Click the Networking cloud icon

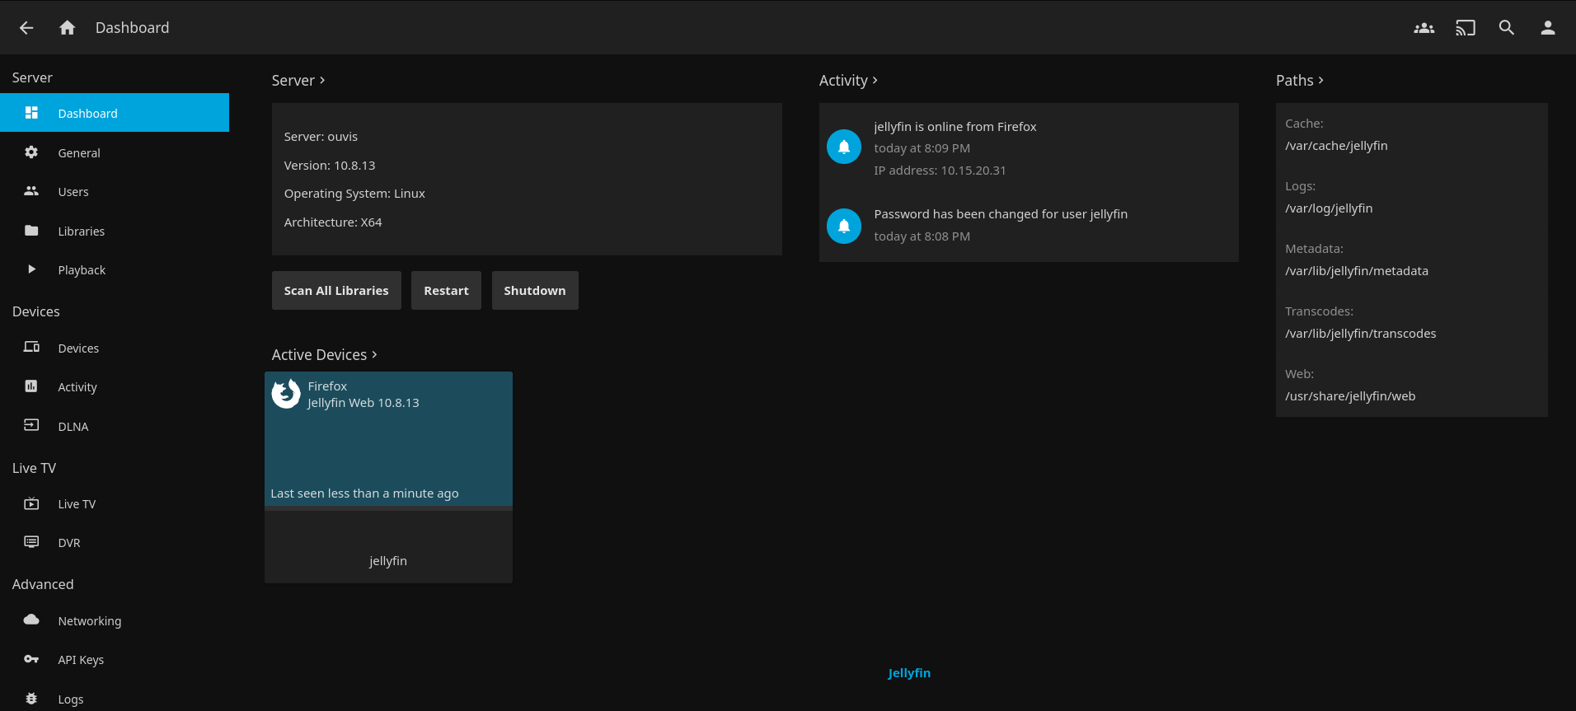point(31,620)
